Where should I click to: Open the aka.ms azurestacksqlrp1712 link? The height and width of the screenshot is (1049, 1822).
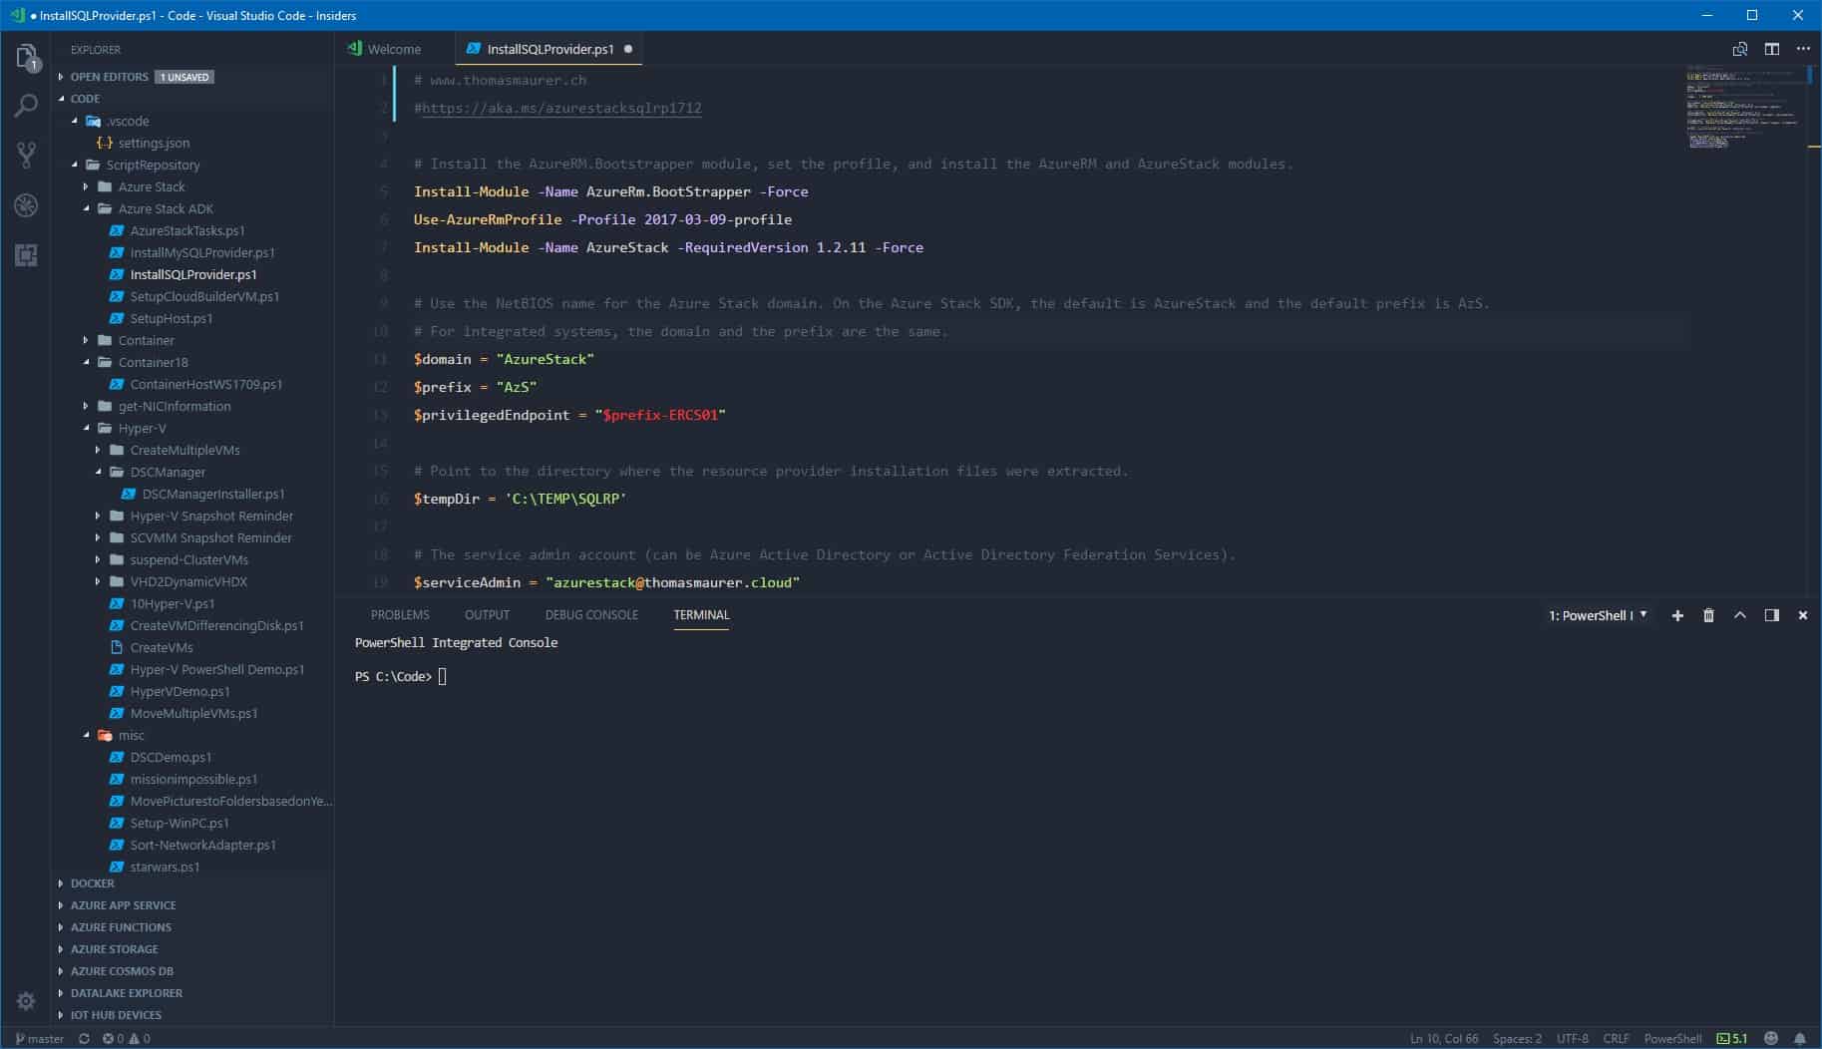pyautogui.click(x=561, y=108)
